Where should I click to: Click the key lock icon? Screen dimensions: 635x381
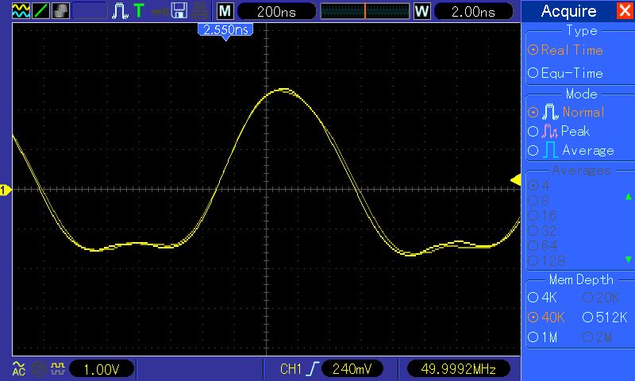pyautogui.click(x=160, y=11)
